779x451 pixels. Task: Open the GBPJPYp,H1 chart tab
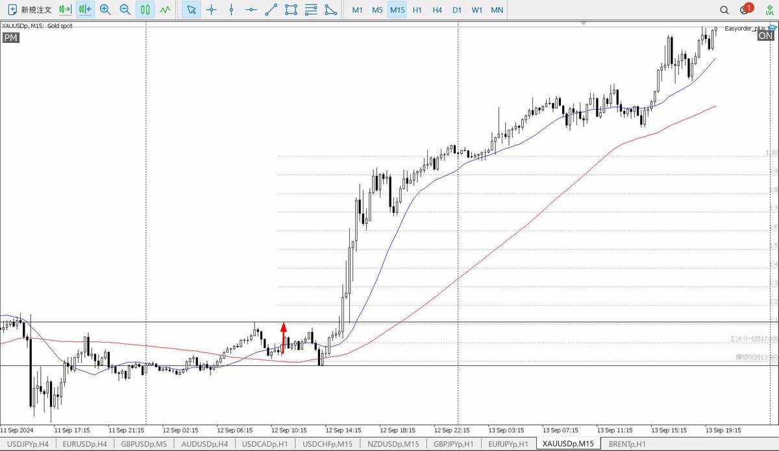pos(453,444)
